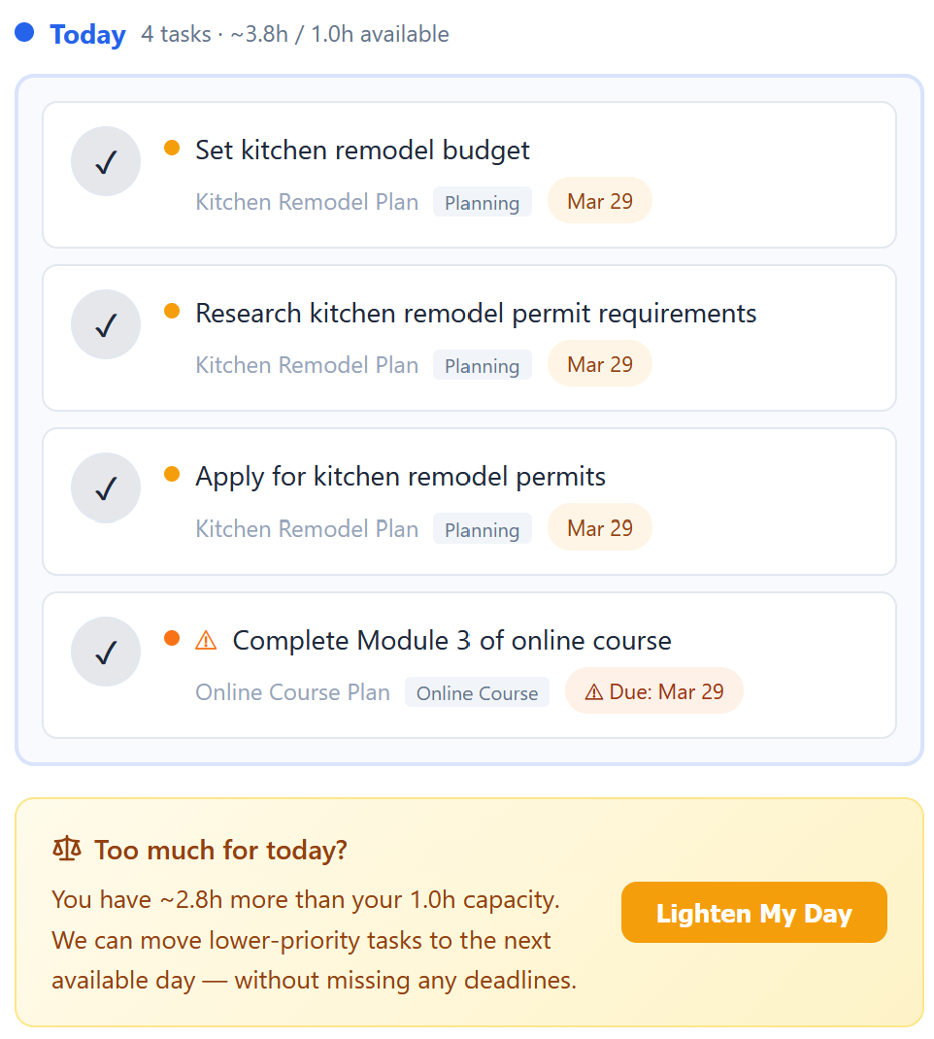Click the priority dot on 'Apply for kitchen remodel permits'

[x=172, y=473]
